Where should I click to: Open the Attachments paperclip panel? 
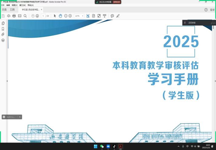click(3, 34)
